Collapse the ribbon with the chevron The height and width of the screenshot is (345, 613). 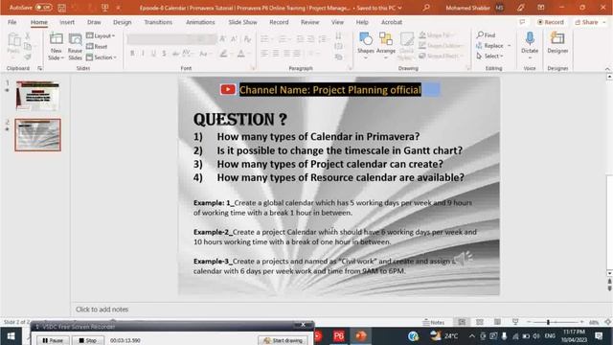point(607,69)
